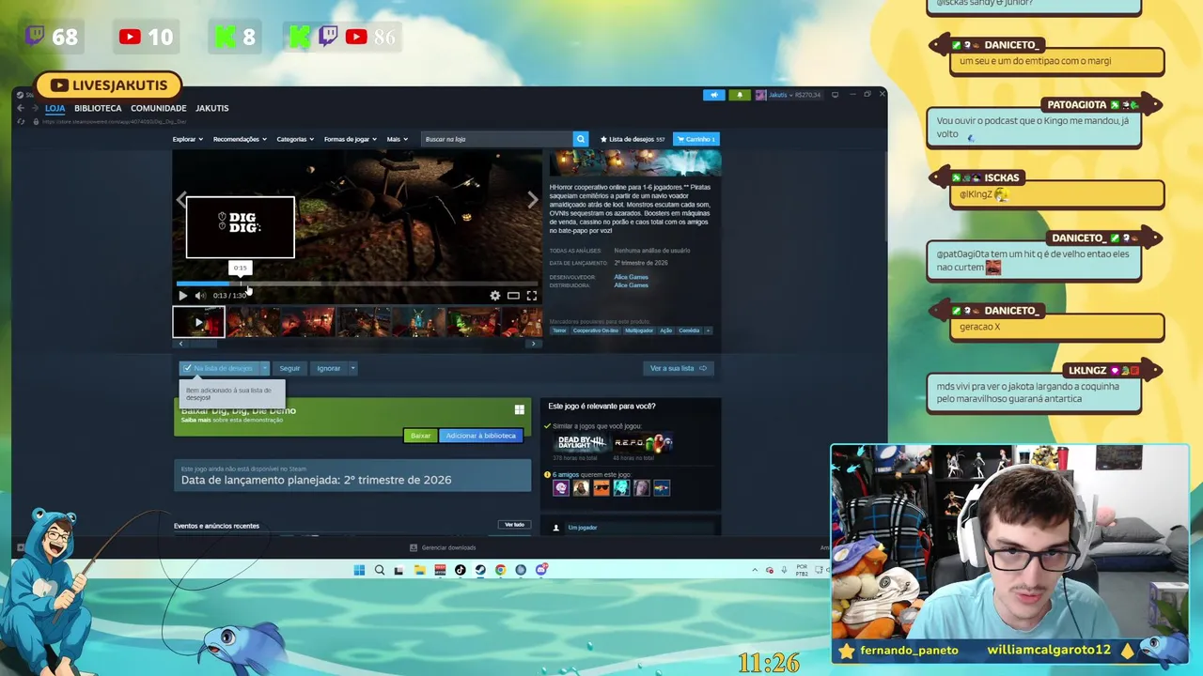The image size is (1203, 676).
Task: Click the Steam icon in the taskbar
Action: 480,570
